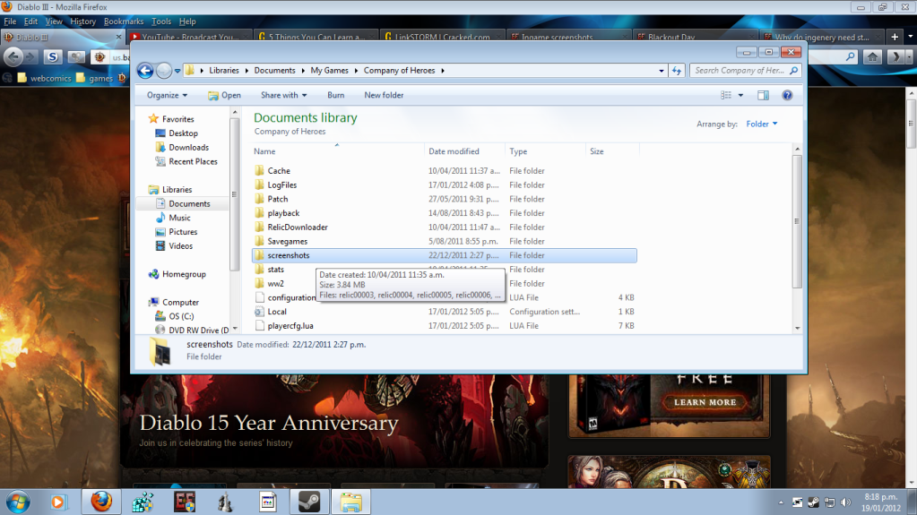
Task: Open Firefox Tools menu
Action: [161, 21]
